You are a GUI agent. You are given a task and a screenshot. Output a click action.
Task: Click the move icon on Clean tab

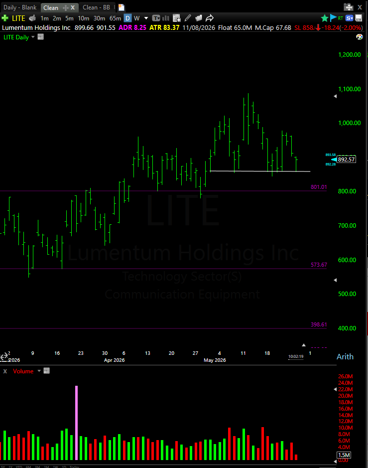click(x=66, y=8)
